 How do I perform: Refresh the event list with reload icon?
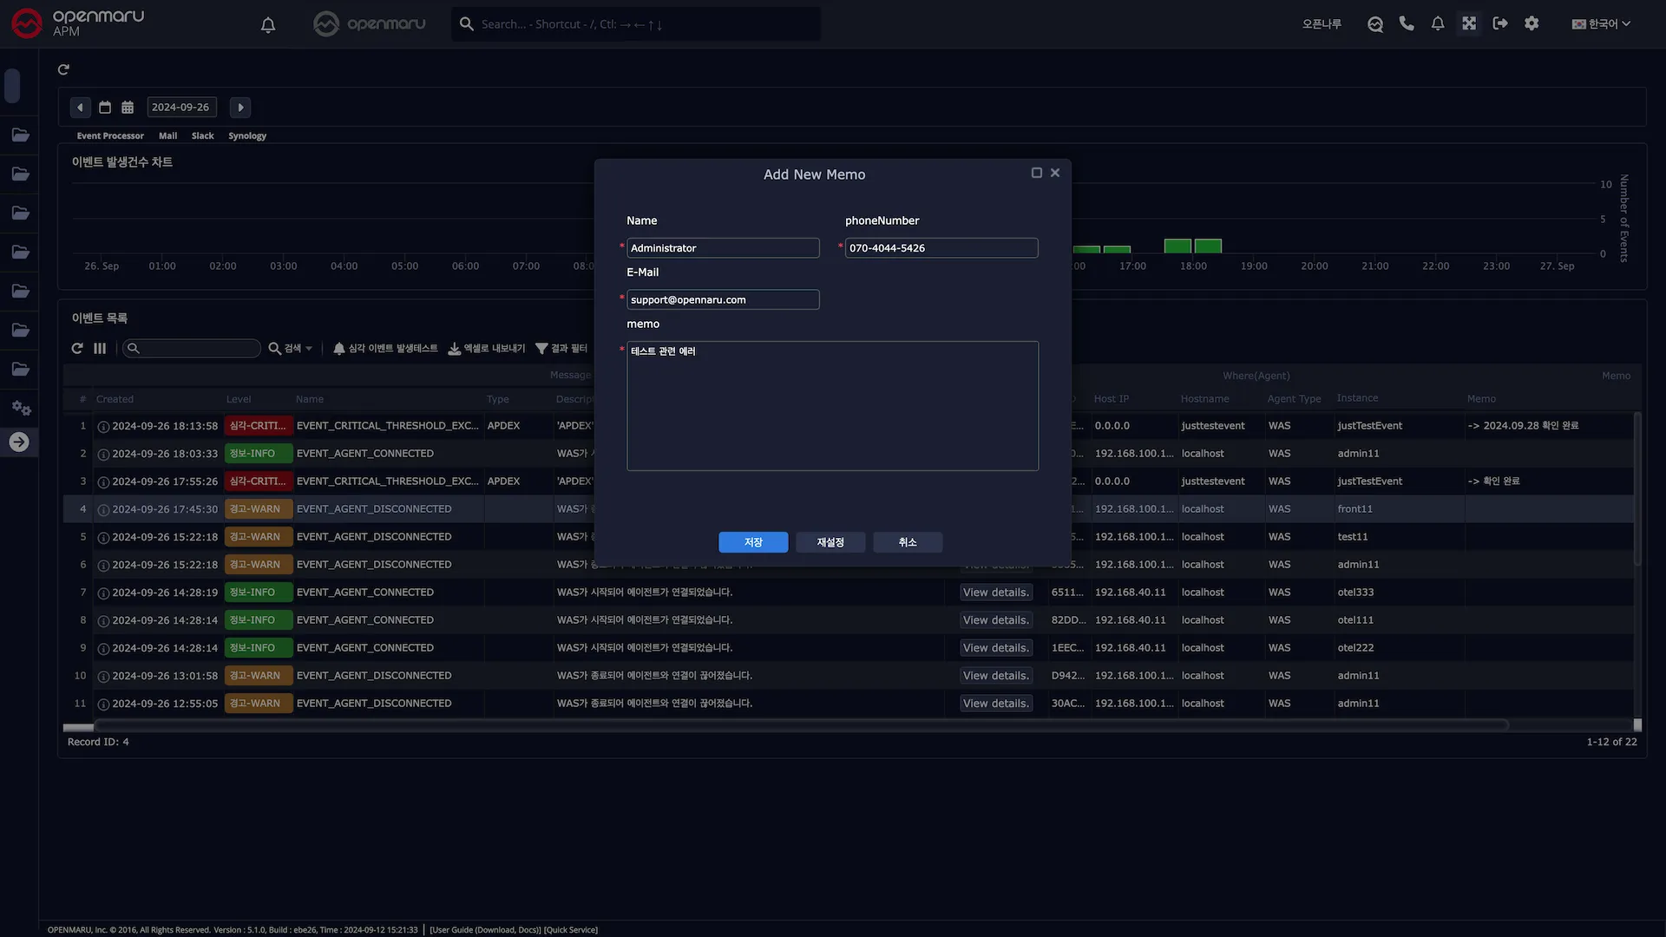77,349
